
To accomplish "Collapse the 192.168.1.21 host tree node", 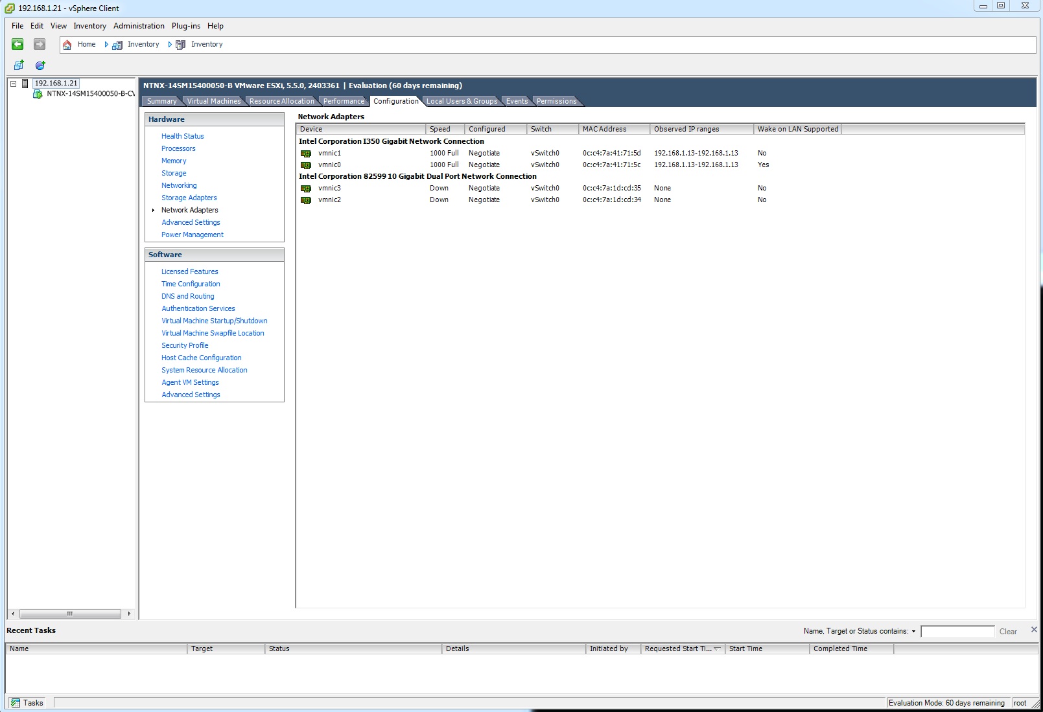I will (13, 84).
